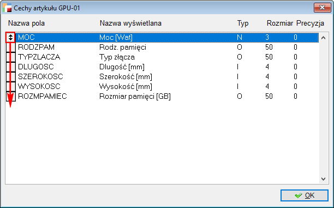Select the MOC row
This screenshot has height=208, width=334.
point(167,38)
